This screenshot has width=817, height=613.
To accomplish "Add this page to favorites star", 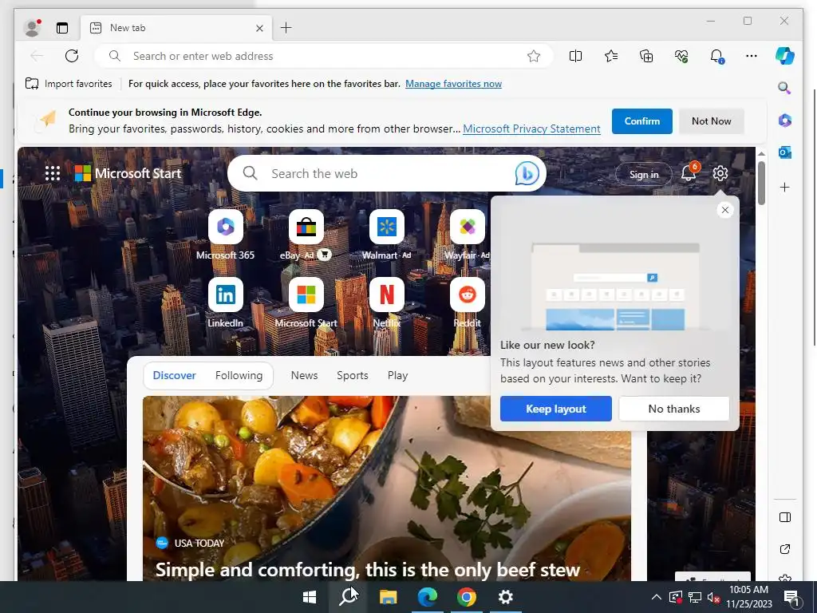I will click(534, 56).
